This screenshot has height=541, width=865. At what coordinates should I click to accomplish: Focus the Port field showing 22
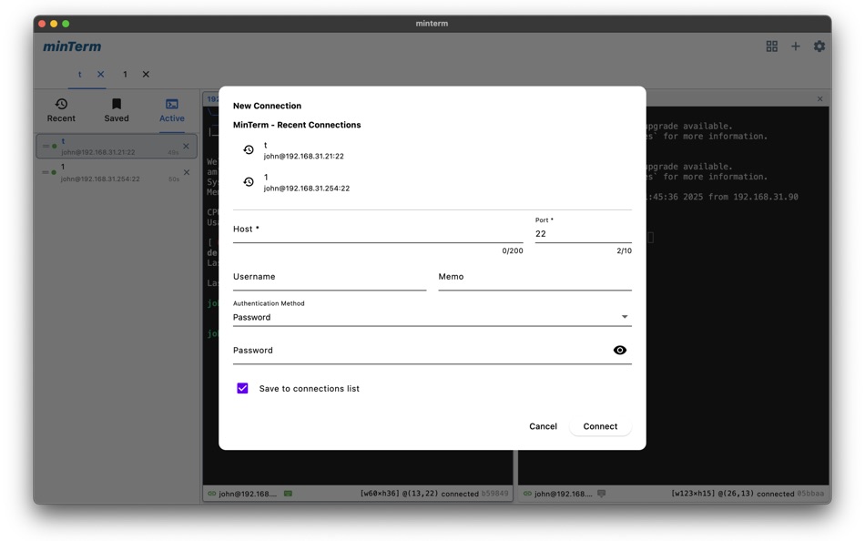tap(583, 230)
